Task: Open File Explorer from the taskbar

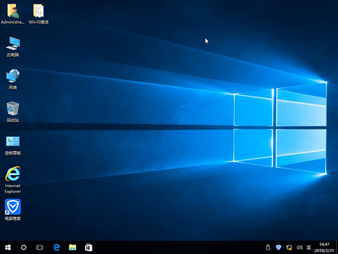Action: tap(72, 247)
